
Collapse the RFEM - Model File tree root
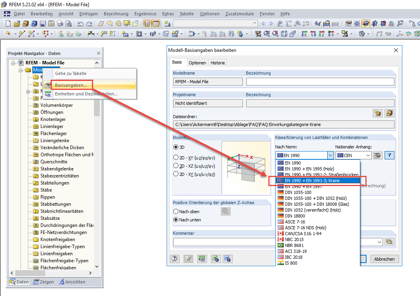coord(13,63)
